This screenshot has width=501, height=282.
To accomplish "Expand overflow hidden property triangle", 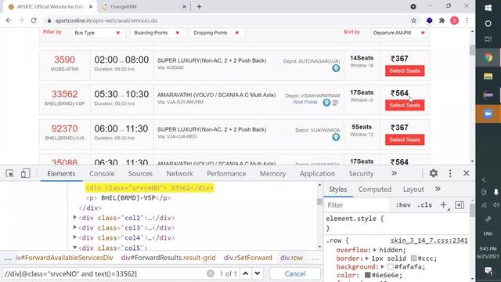I will (x=375, y=250).
